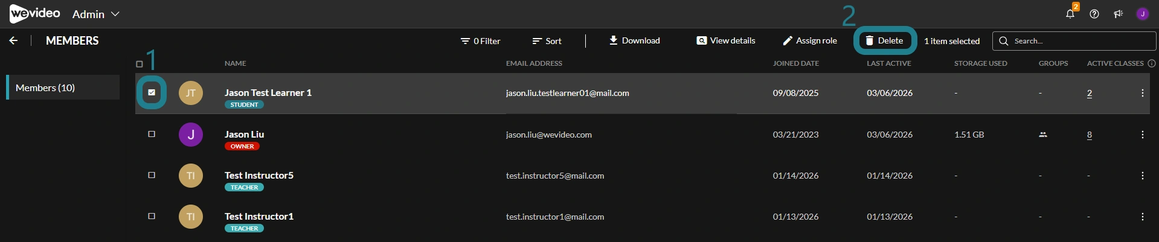This screenshot has height=242, width=1159.
Task: Click jason.liu@wevideo.com email
Action: pyautogui.click(x=549, y=135)
